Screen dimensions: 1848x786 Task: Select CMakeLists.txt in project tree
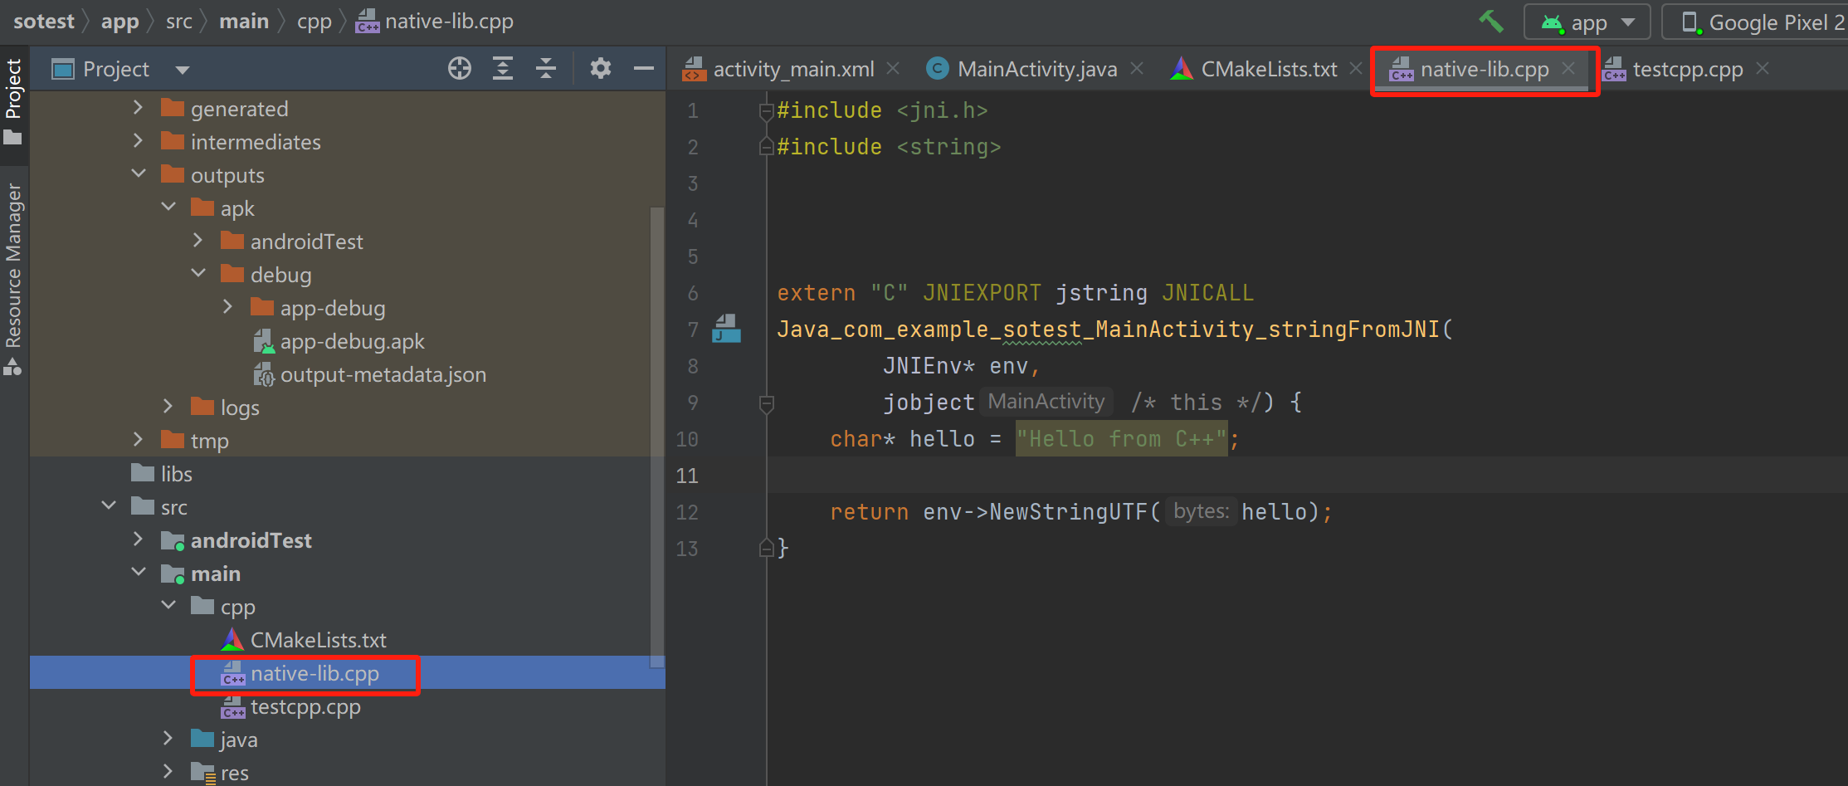coord(319,640)
